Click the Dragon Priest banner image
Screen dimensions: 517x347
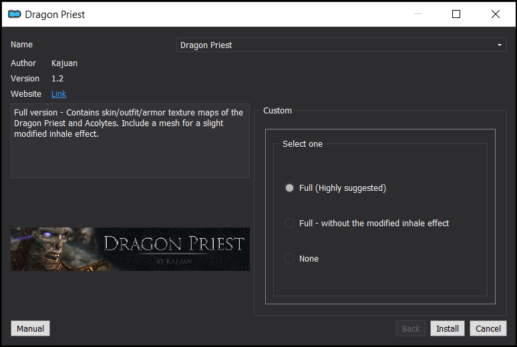tap(130, 249)
